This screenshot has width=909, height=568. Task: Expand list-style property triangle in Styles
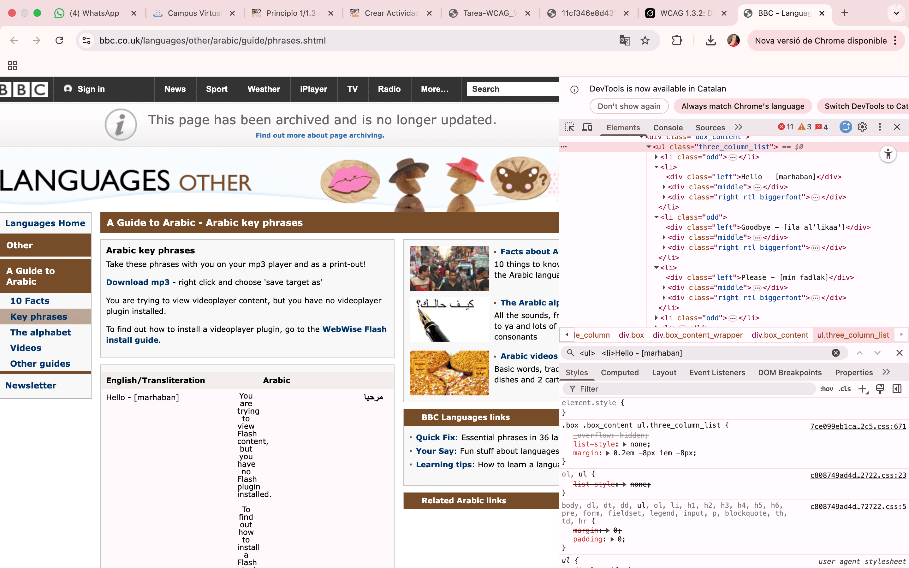point(625,444)
